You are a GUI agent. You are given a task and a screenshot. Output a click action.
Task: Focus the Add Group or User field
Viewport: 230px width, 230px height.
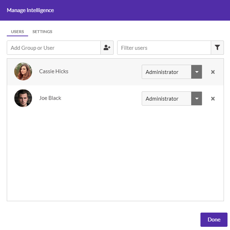(x=54, y=48)
